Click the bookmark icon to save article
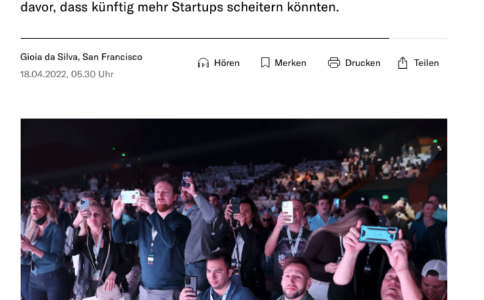484x300 pixels. click(x=265, y=63)
